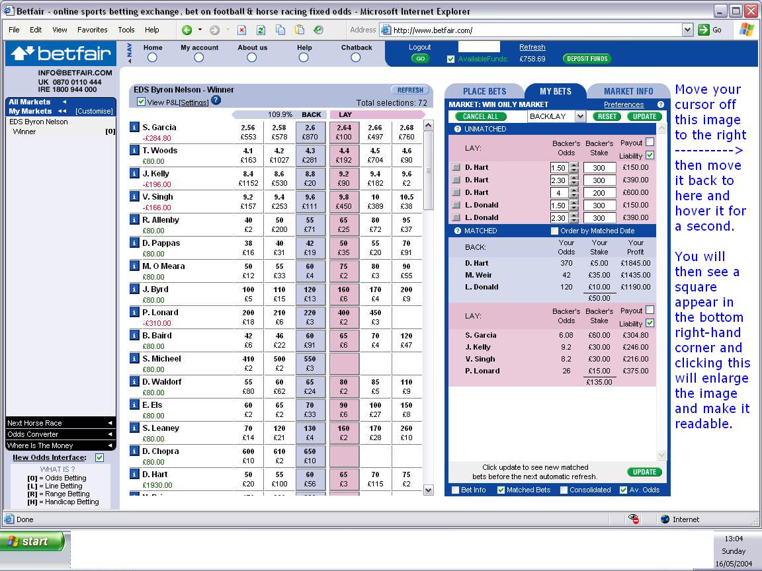Open the BACK/LAY dropdown

[580, 116]
